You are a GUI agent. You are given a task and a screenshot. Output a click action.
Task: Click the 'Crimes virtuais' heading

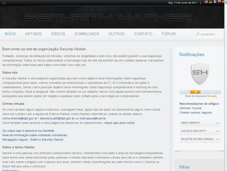tap(13, 104)
